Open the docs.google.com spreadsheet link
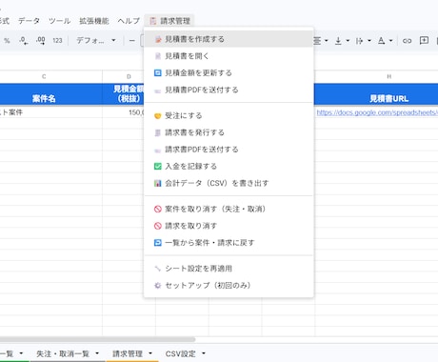The height and width of the screenshot is (362, 438). pos(377,112)
